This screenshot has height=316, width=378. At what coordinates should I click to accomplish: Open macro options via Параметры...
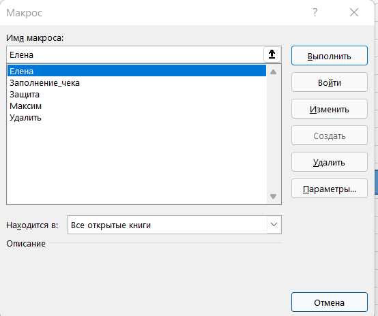330,189
